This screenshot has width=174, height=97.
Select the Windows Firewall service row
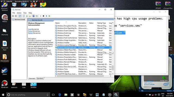coord(83,35)
